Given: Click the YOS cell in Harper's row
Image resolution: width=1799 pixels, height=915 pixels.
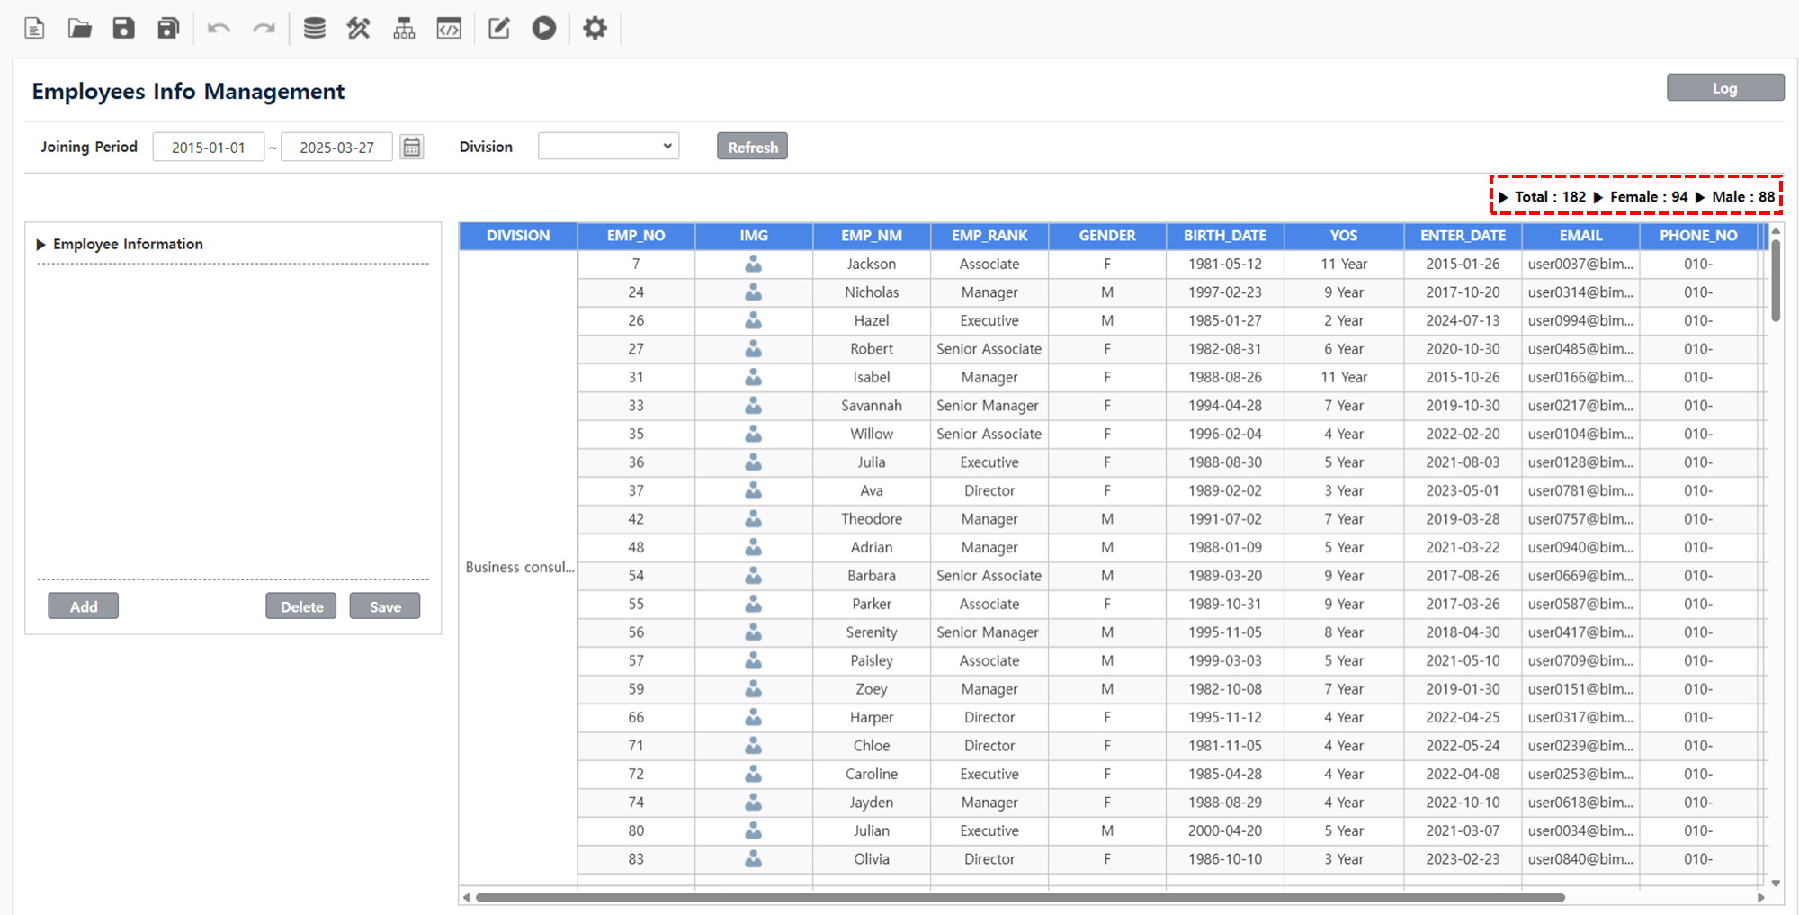Looking at the screenshot, I should pos(1344,717).
